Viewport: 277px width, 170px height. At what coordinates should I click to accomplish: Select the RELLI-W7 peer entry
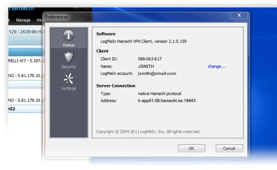click(25, 61)
